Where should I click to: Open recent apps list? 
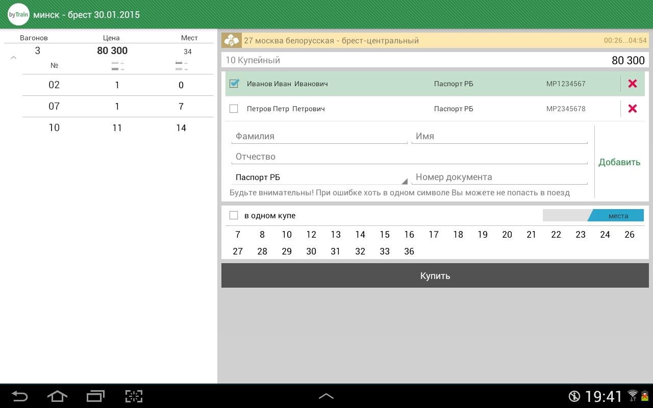pos(95,396)
